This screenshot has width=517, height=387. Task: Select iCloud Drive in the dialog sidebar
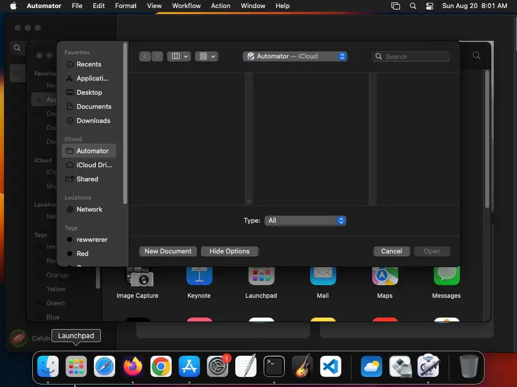point(89,165)
